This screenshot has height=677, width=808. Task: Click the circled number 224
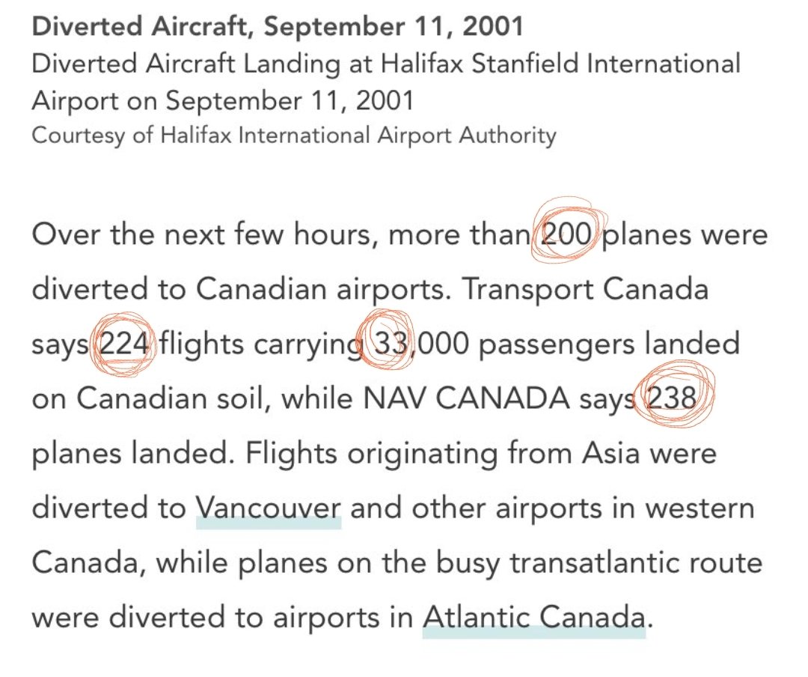(124, 344)
